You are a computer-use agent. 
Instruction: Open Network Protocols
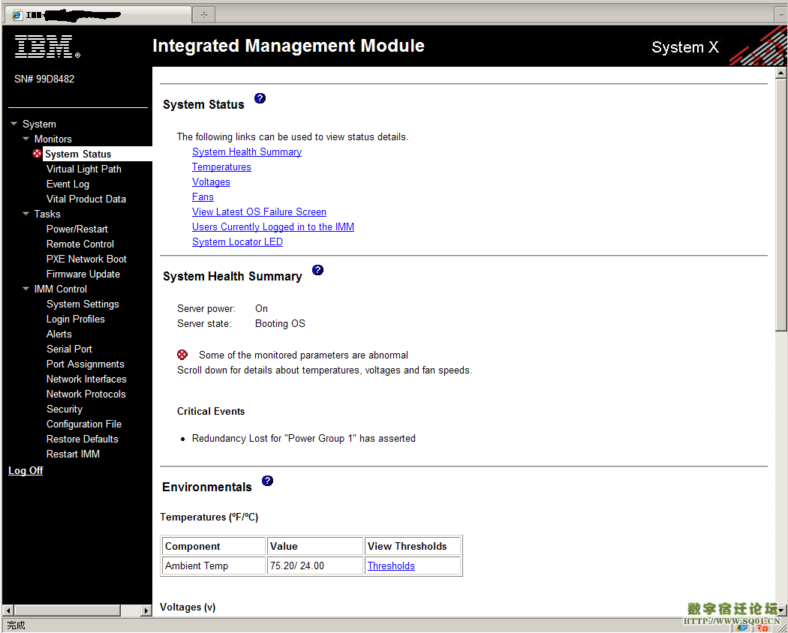coord(86,394)
